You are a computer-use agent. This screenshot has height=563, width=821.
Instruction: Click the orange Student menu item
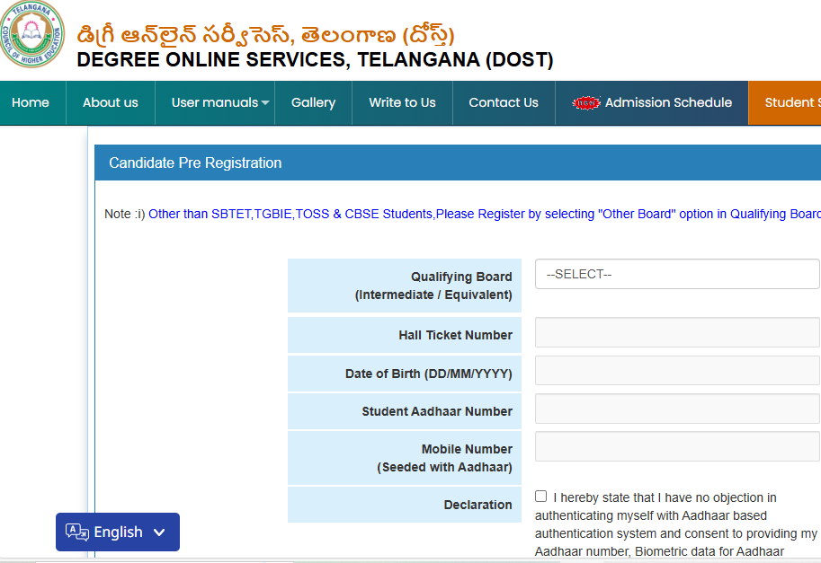785,103
